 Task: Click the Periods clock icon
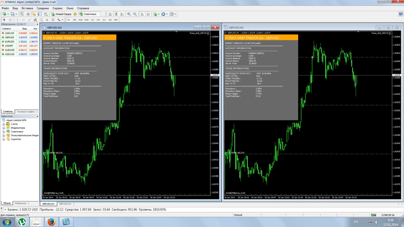pos(163,14)
